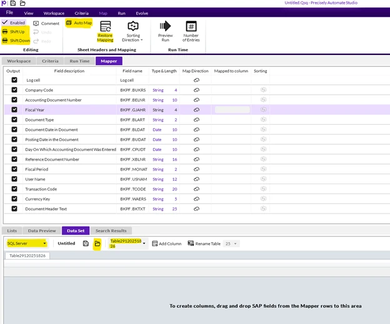This screenshot has height=324, width=390.
Task: Switch to Run Time panel tab
Action: click(79, 61)
